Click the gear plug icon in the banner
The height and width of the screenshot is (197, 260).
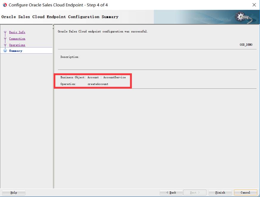pyautogui.click(x=243, y=17)
